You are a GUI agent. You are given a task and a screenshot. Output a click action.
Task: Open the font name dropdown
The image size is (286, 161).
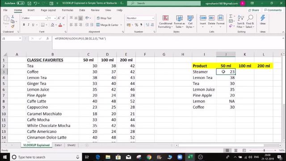coord(46,18)
